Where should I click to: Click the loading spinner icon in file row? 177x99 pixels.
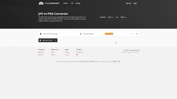(132, 34)
